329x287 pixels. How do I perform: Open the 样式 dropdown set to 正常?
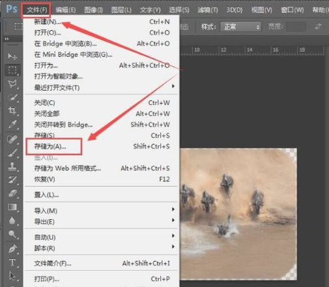click(x=240, y=27)
